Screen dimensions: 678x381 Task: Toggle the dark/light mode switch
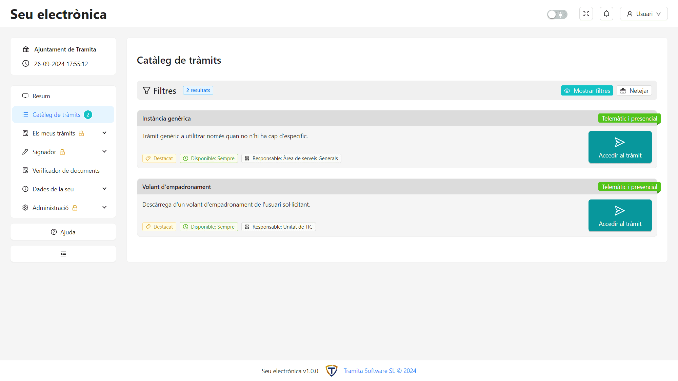point(557,14)
